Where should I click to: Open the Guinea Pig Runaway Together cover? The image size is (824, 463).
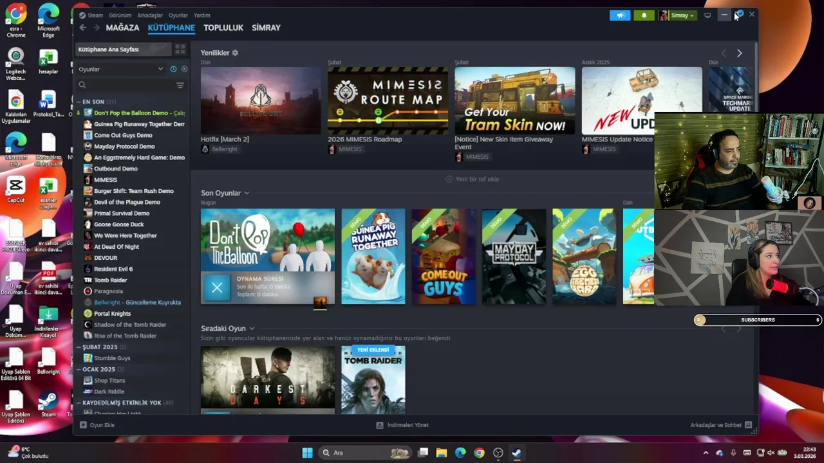click(x=373, y=257)
